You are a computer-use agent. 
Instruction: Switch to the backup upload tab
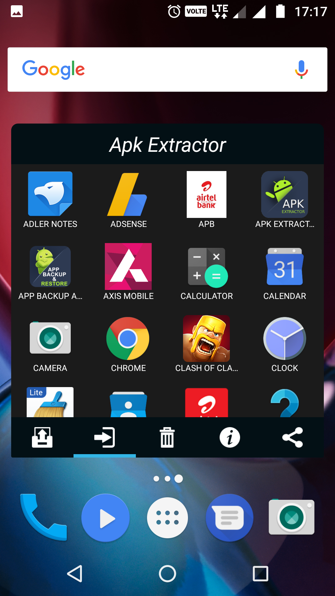(x=42, y=437)
